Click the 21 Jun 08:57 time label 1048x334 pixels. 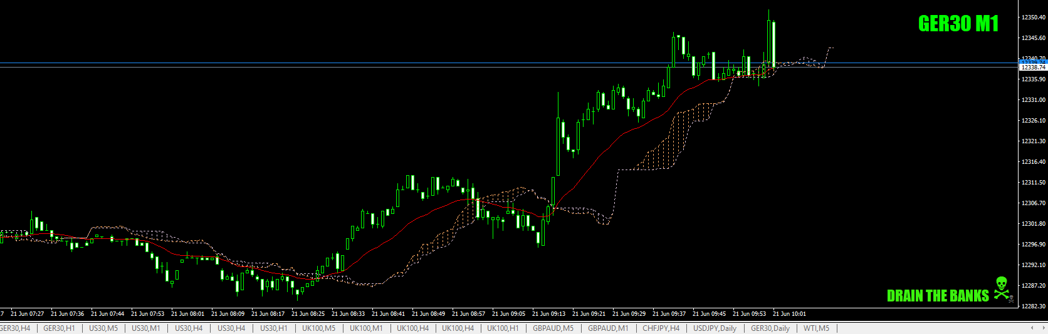coord(468,314)
